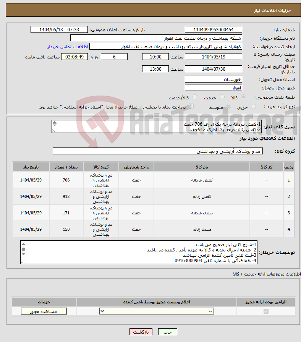Select the متوسط purchase type radio
Image resolution: width=301 pixels, height=342 pixels.
tap(229, 107)
